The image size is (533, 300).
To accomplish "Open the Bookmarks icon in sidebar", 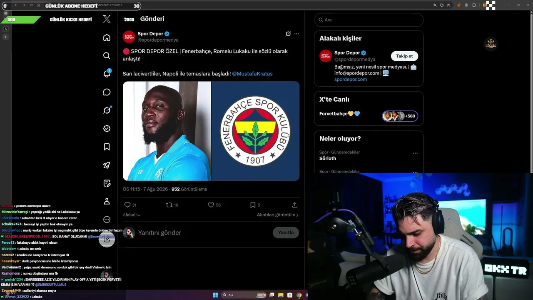I will pyautogui.click(x=107, y=147).
